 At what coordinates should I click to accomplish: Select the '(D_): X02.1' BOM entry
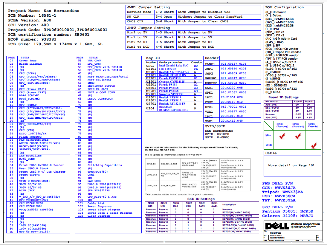(x=273, y=92)
